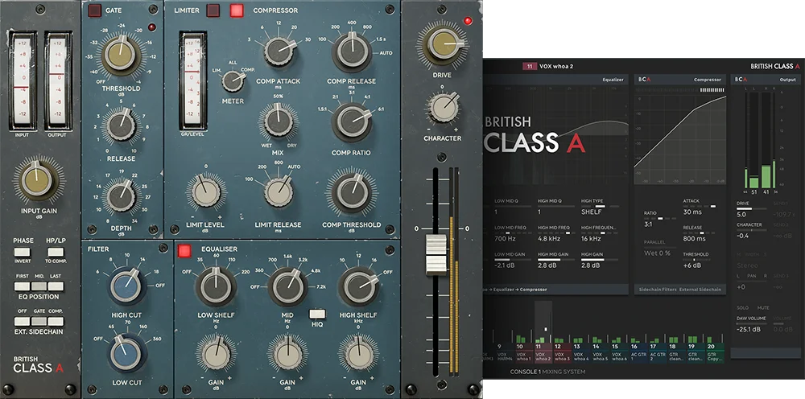
Task: Click the track number 11 badge at top
Action: pyautogui.click(x=530, y=66)
